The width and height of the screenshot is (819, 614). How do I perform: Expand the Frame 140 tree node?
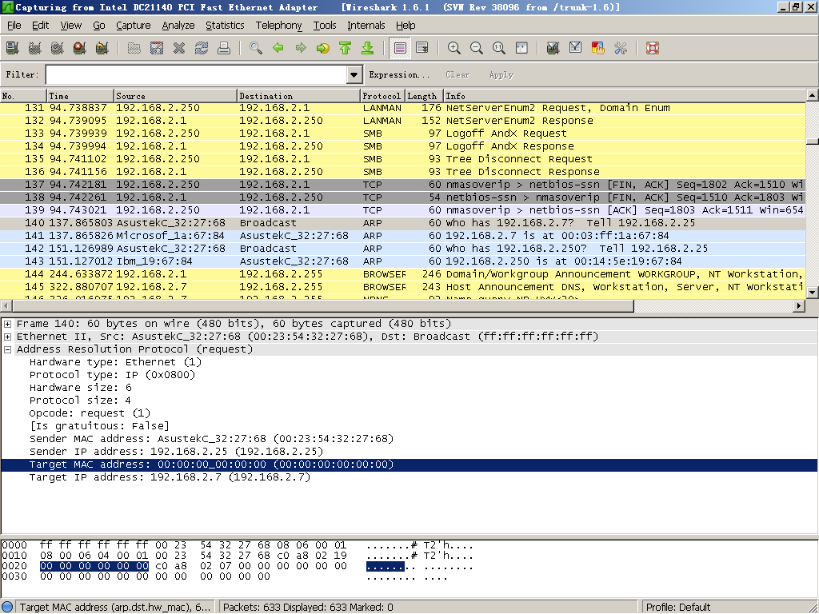click(8, 324)
